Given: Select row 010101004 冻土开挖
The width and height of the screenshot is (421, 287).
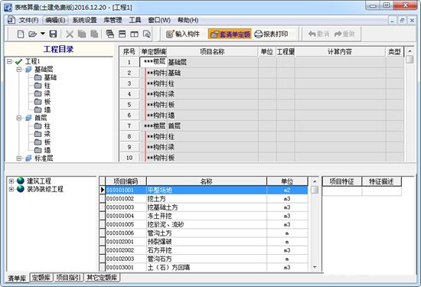Looking at the screenshot, I should [x=207, y=216].
